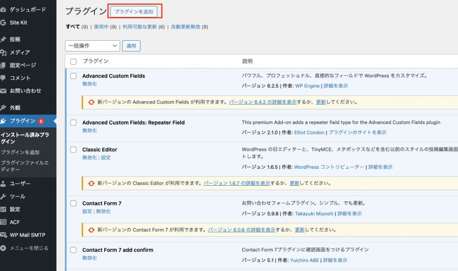
Task: Go to 投稿 in the sidebar
Action: [15, 39]
